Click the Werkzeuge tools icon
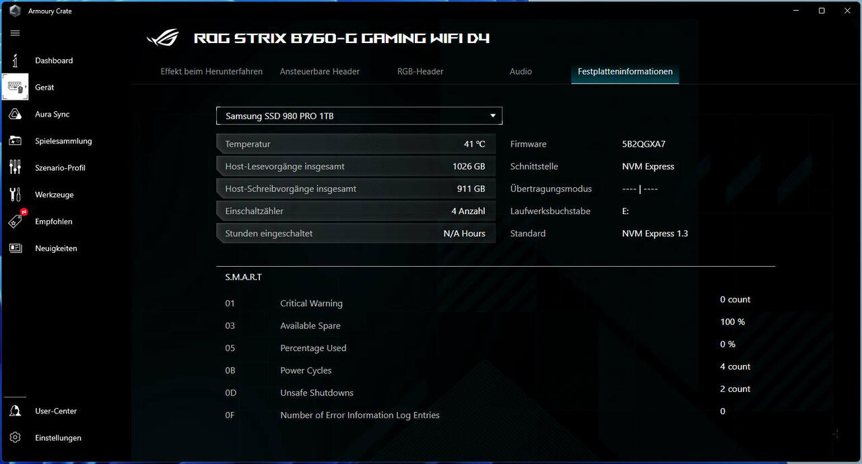This screenshot has height=464, width=862. 15,195
